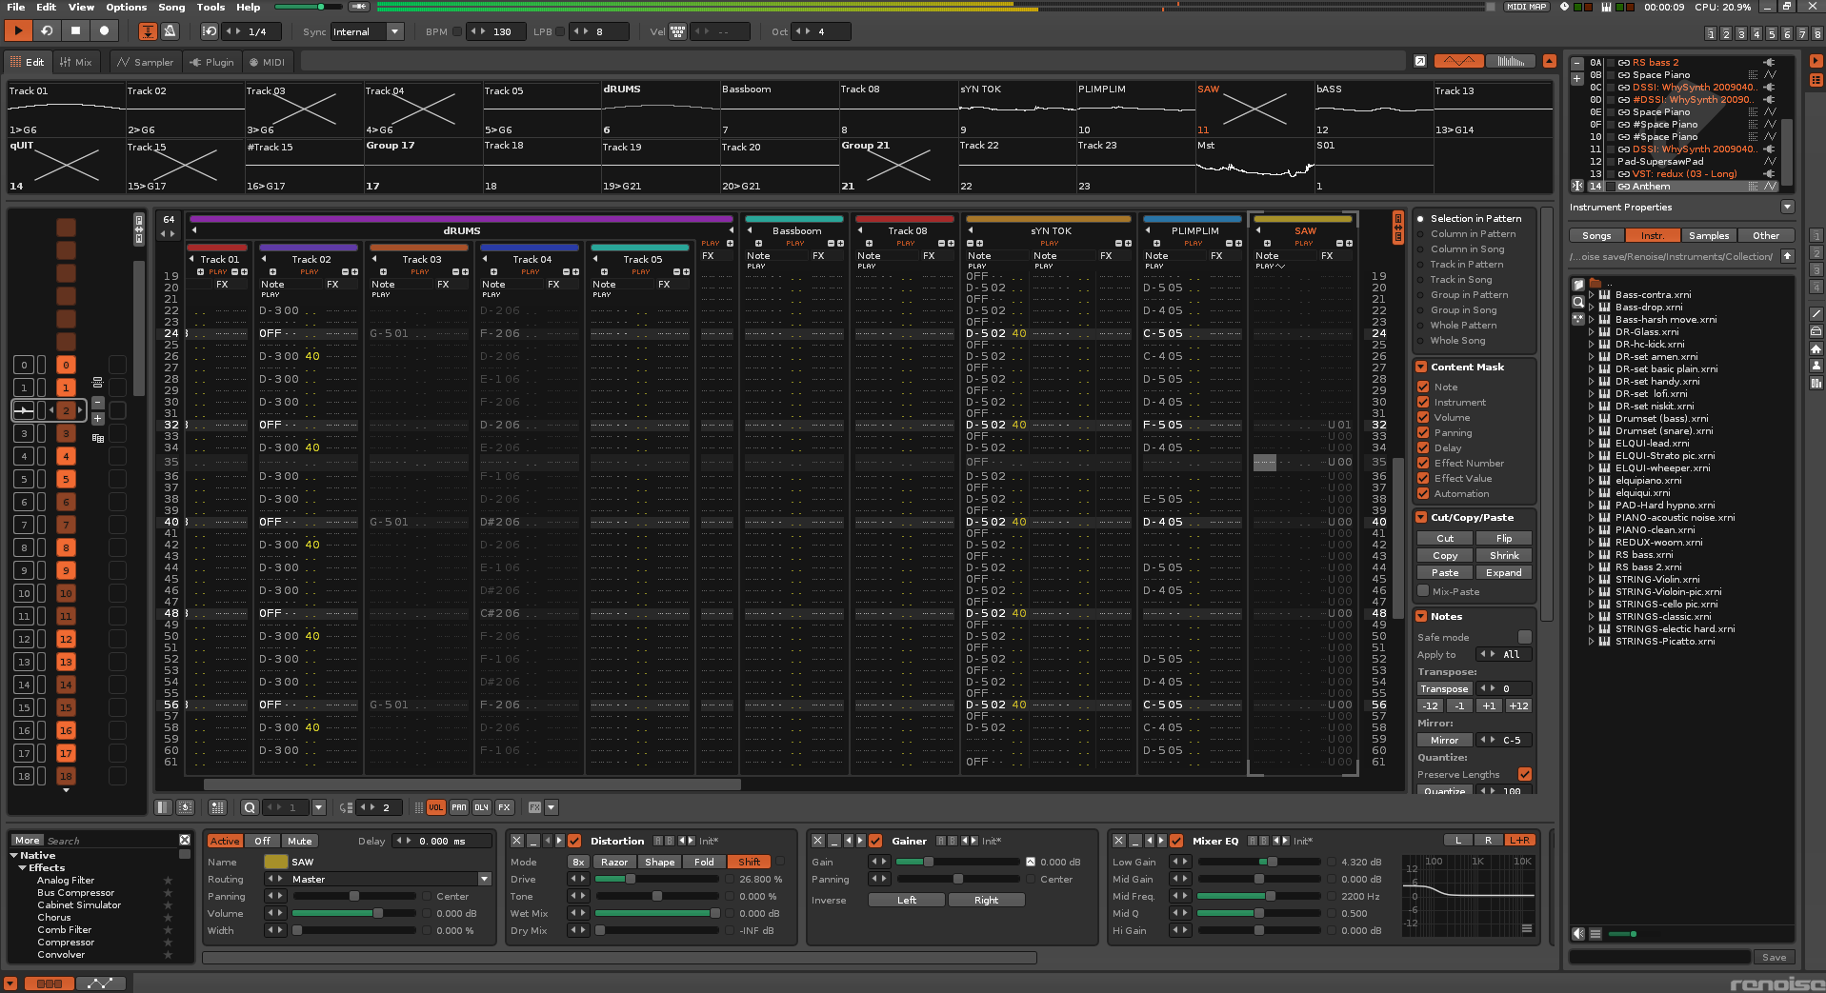Click the plus icon to add instrument
The width and height of the screenshot is (1826, 993).
[x=1577, y=79]
